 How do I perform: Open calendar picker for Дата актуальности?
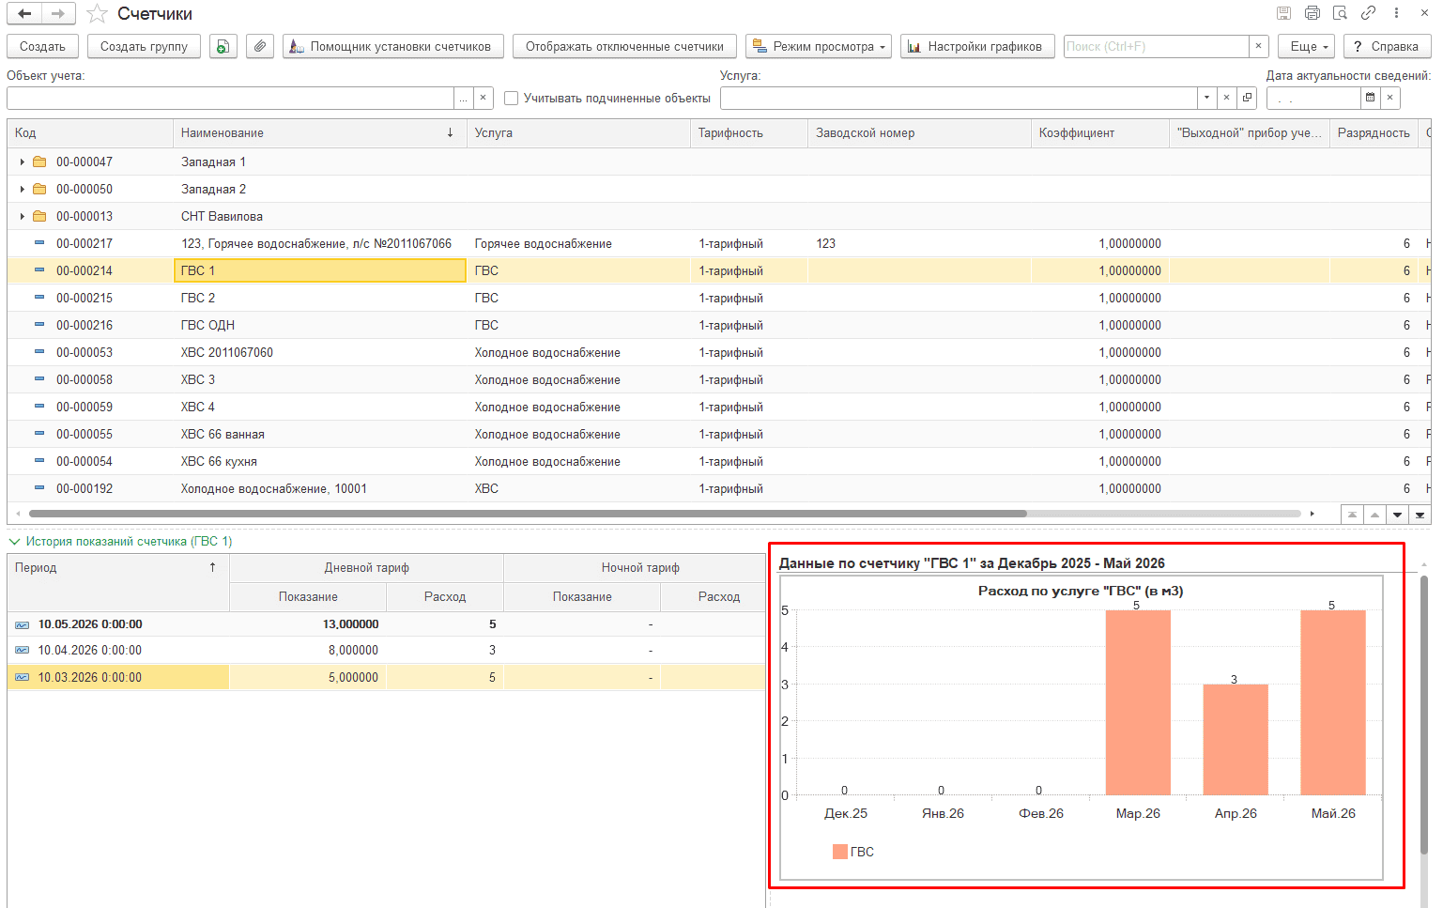[1371, 98]
